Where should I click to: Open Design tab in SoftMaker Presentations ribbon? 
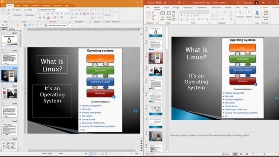(25, 6)
